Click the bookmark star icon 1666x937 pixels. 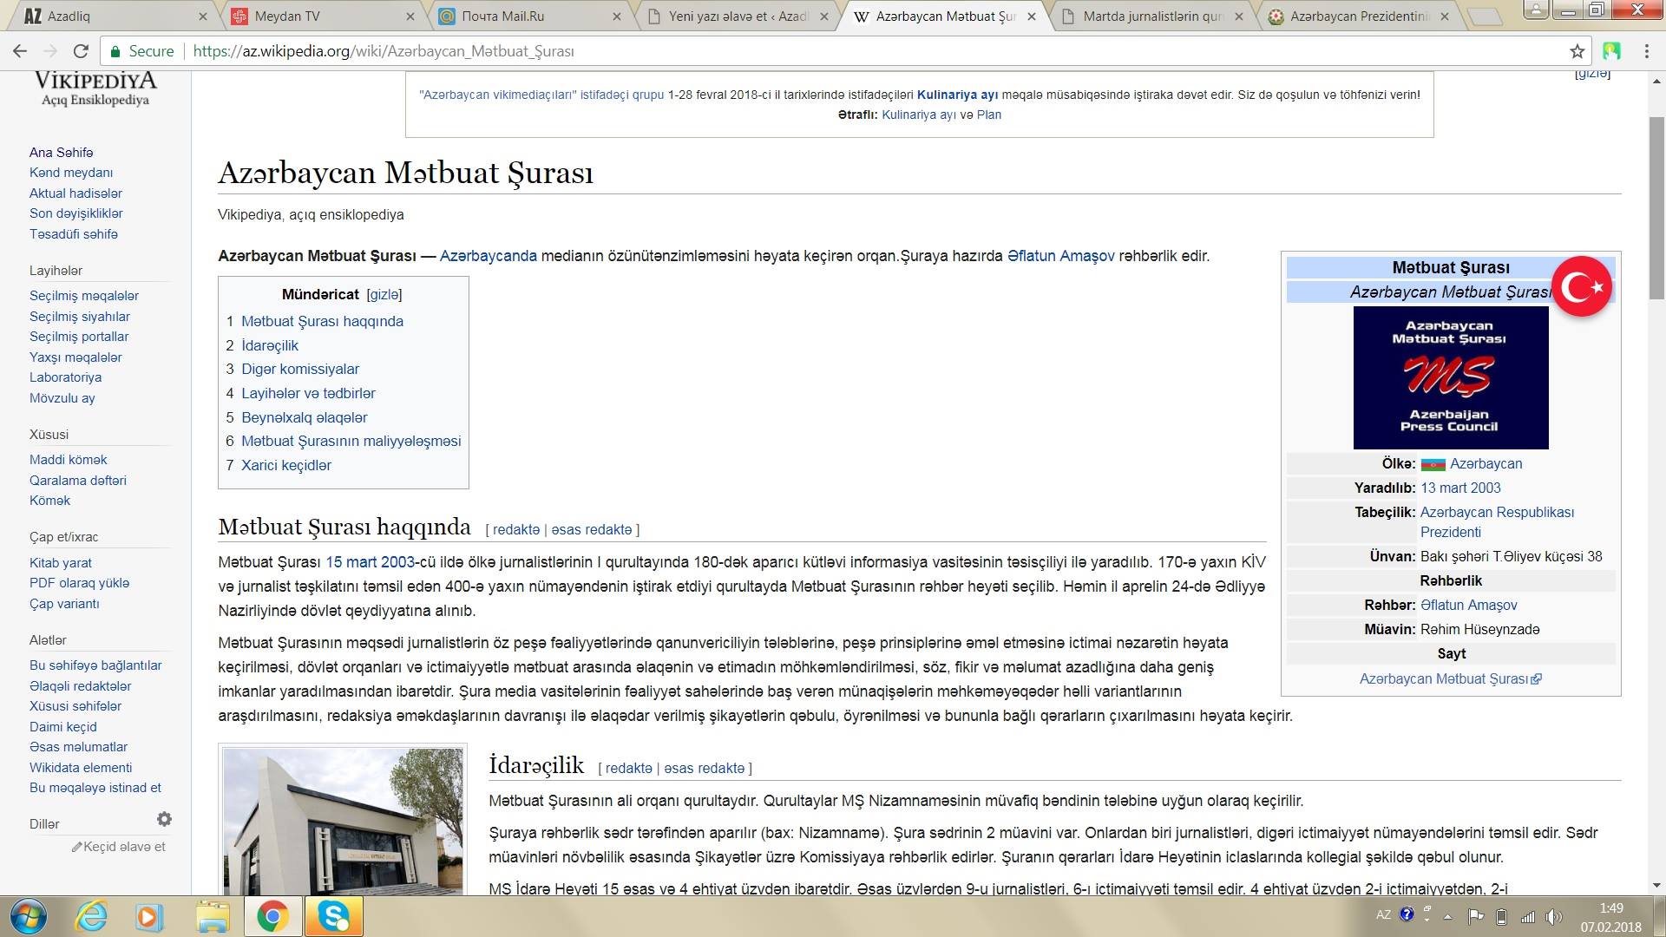coord(1577,51)
